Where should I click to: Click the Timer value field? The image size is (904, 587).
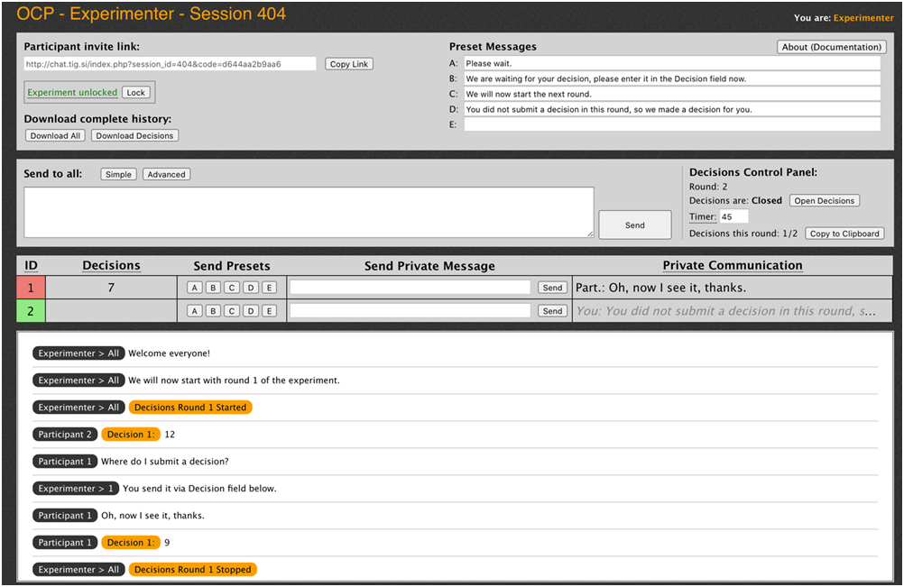click(x=733, y=216)
